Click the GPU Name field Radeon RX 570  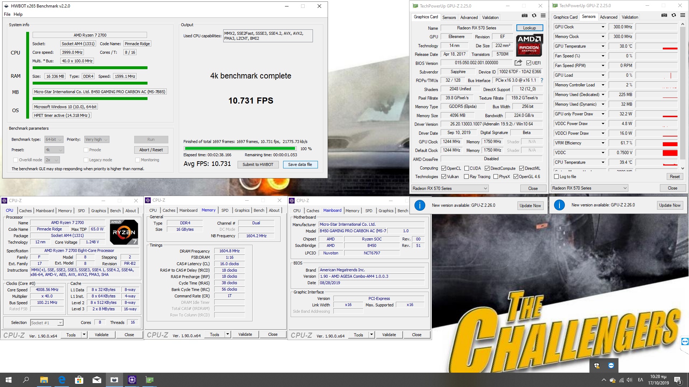point(477,28)
